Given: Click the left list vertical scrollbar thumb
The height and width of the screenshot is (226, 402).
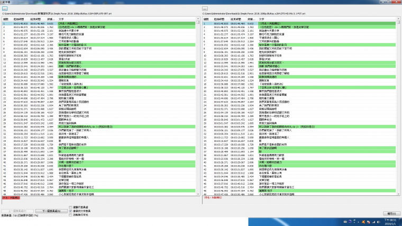Looking at the screenshot, I should tap(198, 22).
